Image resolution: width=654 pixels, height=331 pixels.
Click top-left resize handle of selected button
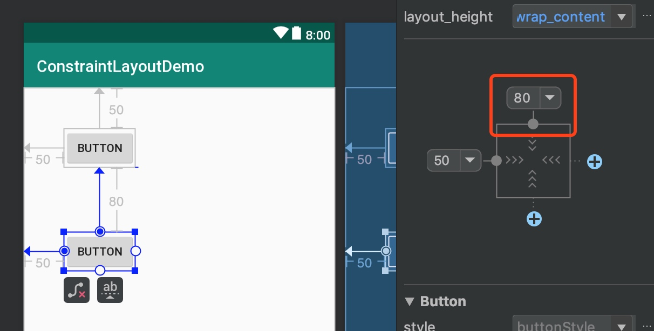pyautogui.click(x=64, y=232)
